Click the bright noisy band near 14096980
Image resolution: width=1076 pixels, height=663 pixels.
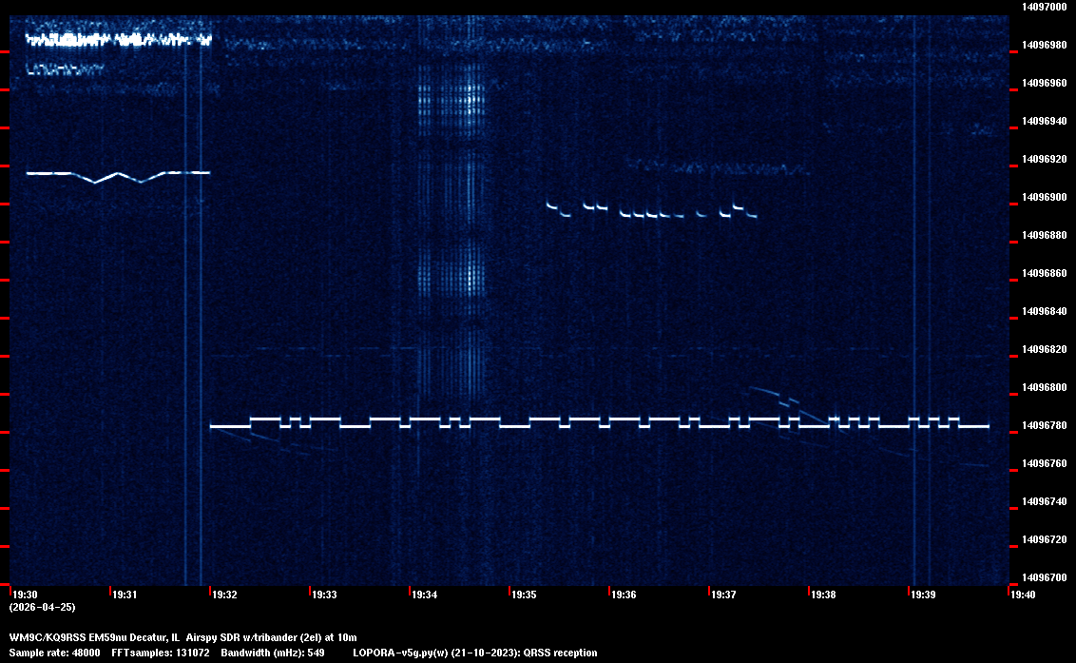point(119,39)
